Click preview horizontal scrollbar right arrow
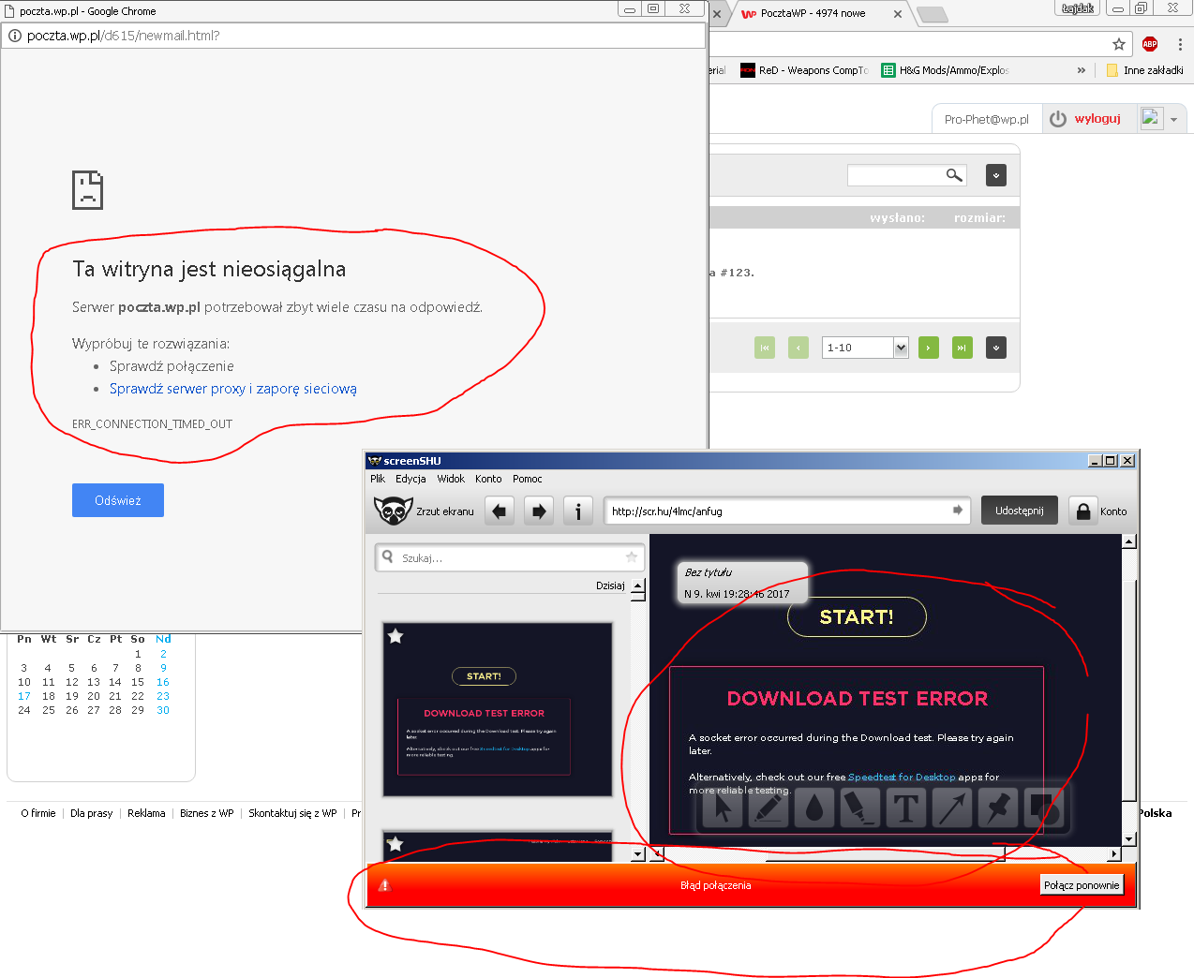 click(x=1113, y=853)
